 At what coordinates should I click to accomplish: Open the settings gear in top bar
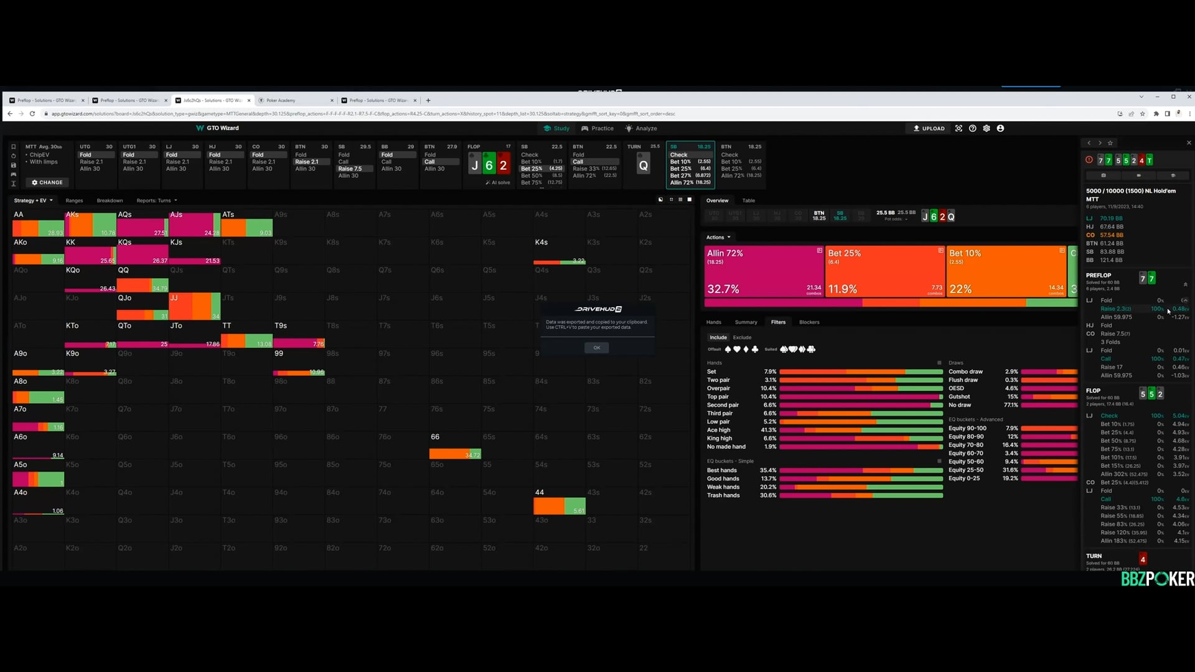986,128
